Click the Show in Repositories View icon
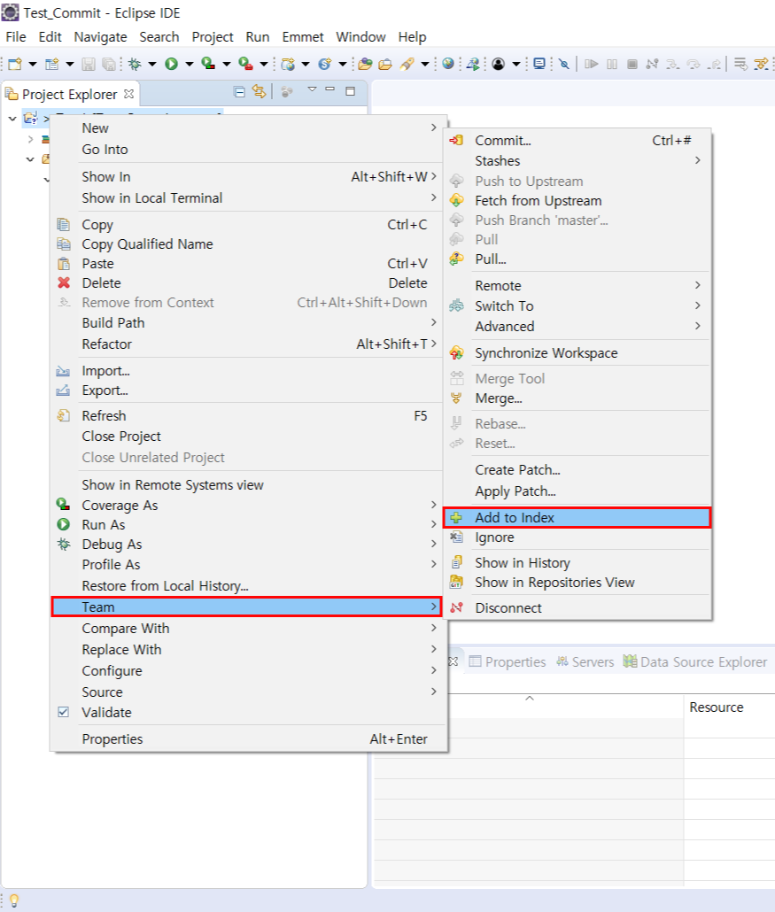Viewport: 775px width, 912px height. 457,583
